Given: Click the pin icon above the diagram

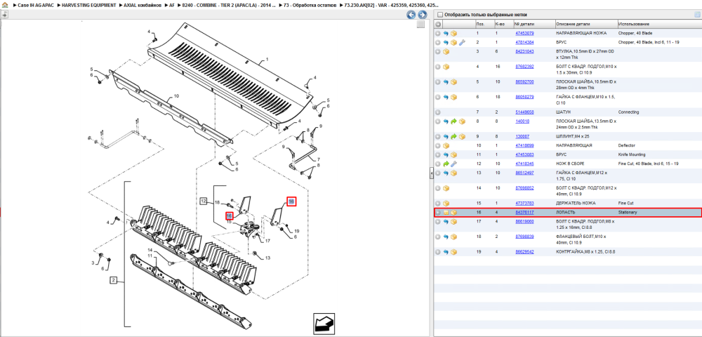Looking at the screenshot, I should (x=4, y=15).
